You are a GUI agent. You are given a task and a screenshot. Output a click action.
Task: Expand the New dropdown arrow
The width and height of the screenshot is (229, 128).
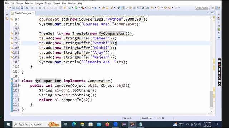pos(10,8)
